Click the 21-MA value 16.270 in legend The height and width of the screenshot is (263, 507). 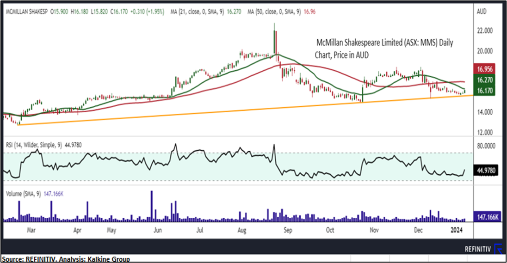(234, 12)
